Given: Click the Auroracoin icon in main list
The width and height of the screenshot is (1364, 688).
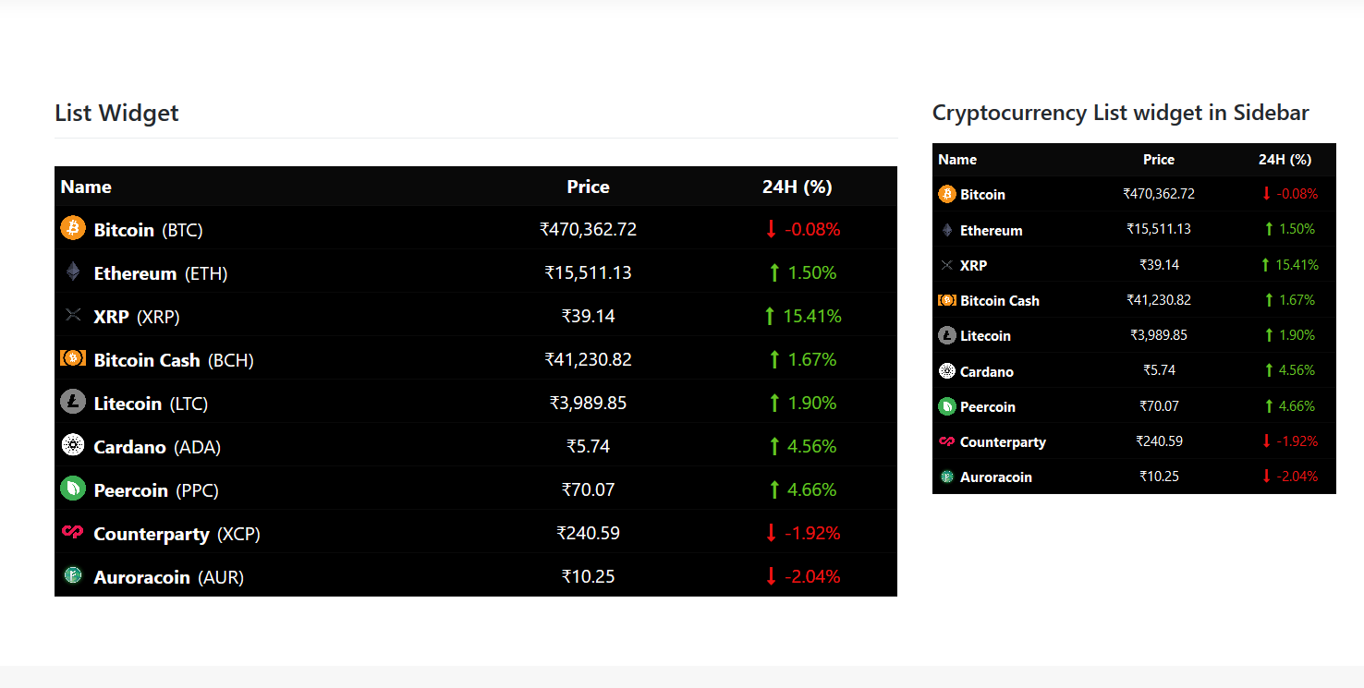Looking at the screenshot, I should 73,575.
